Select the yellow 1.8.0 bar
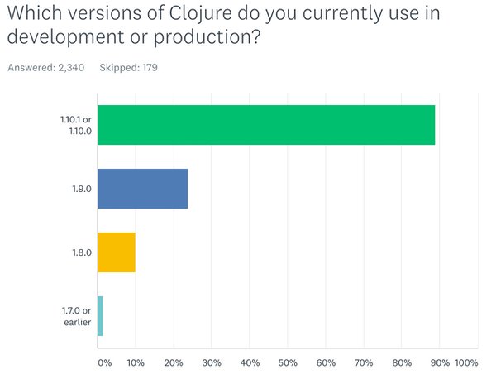This screenshot has height=379, width=496. (x=117, y=252)
